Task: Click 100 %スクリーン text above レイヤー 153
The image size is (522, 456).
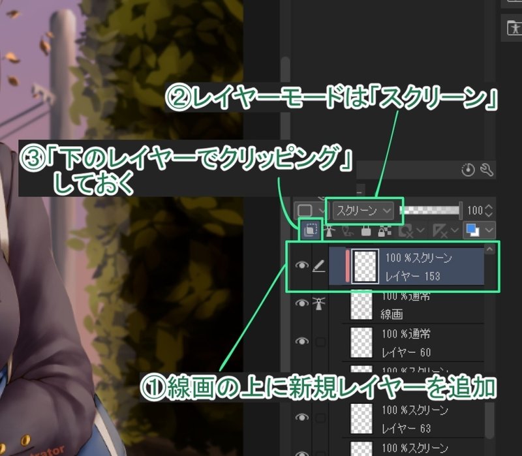Action: [x=418, y=258]
